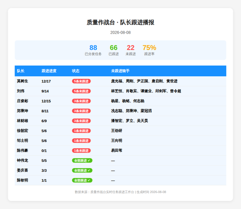Image resolution: width=241 pixels, height=209 pixels.
Task: Click the footer text 数据来源：质量作战台实时任务跟进工作台
Action: point(105,192)
